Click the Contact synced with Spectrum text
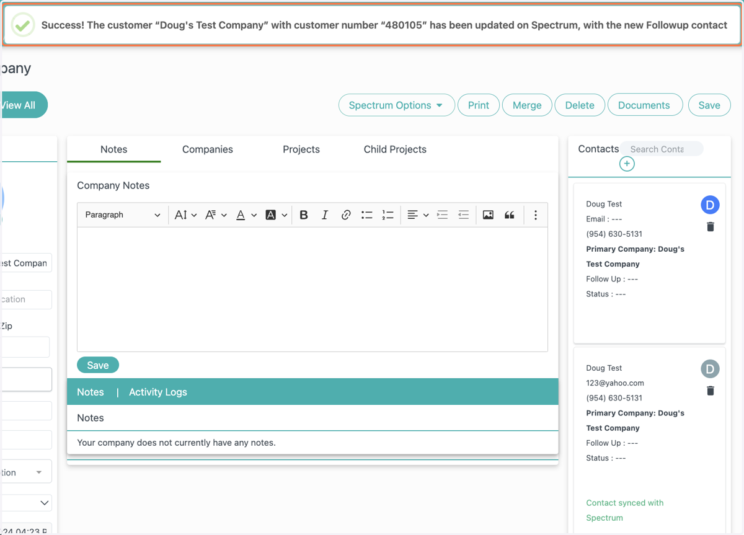The image size is (744, 535). (625, 510)
